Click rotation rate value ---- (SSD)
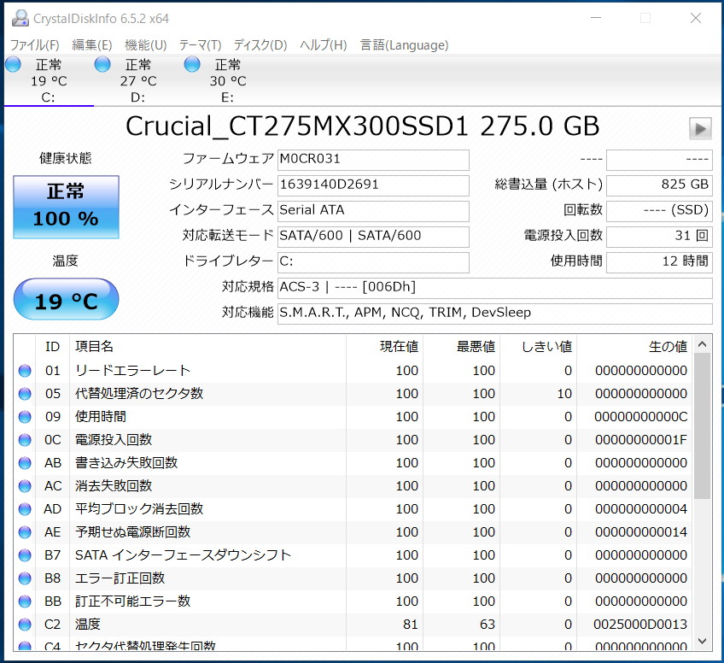 click(659, 211)
